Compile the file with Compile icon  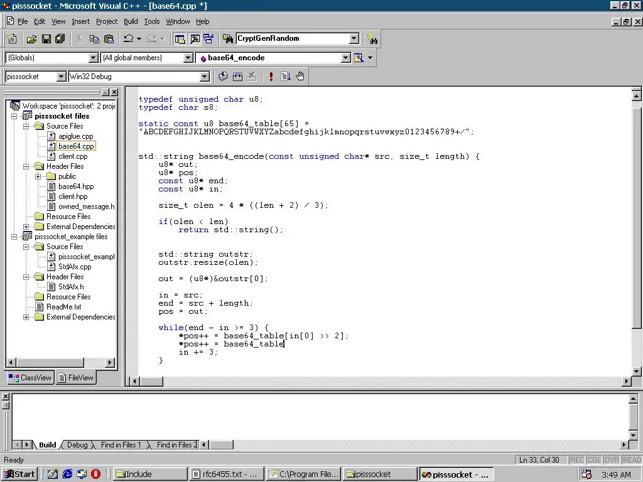[x=223, y=76]
